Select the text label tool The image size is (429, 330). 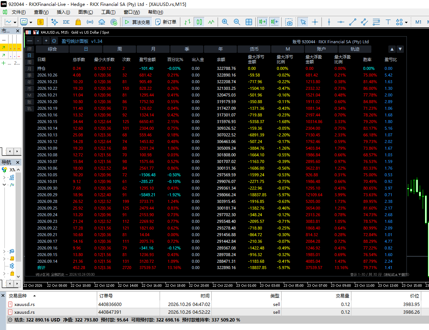[388, 22]
